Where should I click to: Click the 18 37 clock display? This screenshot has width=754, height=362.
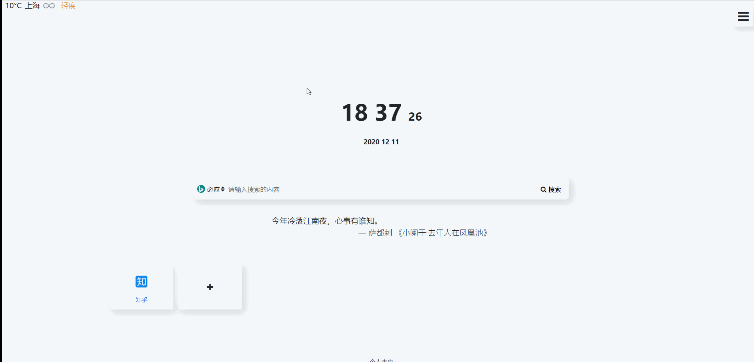pyautogui.click(x=371, y=113)
